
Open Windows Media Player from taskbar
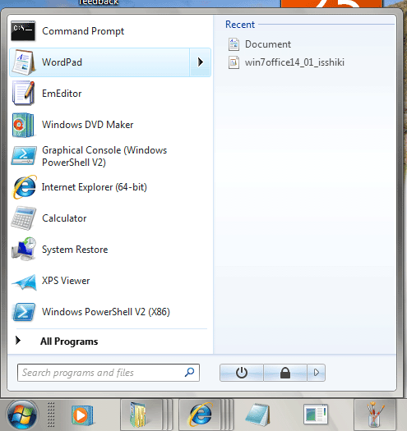pyautogui.click(x=82, y=415)
